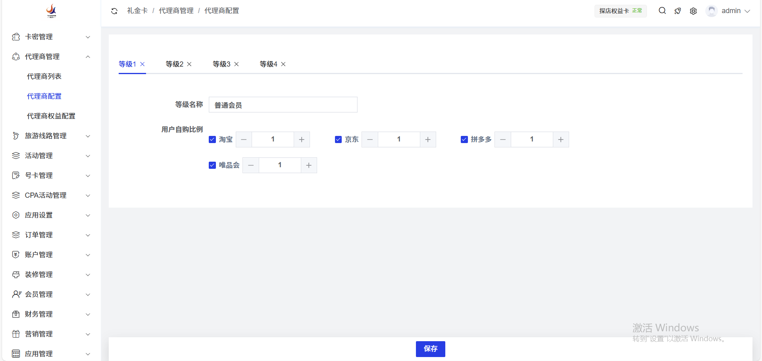Viewport: 762px width, 361px height.
Task: Open 代理商权益配置 in the sidebar
Action: click(51, 116)
